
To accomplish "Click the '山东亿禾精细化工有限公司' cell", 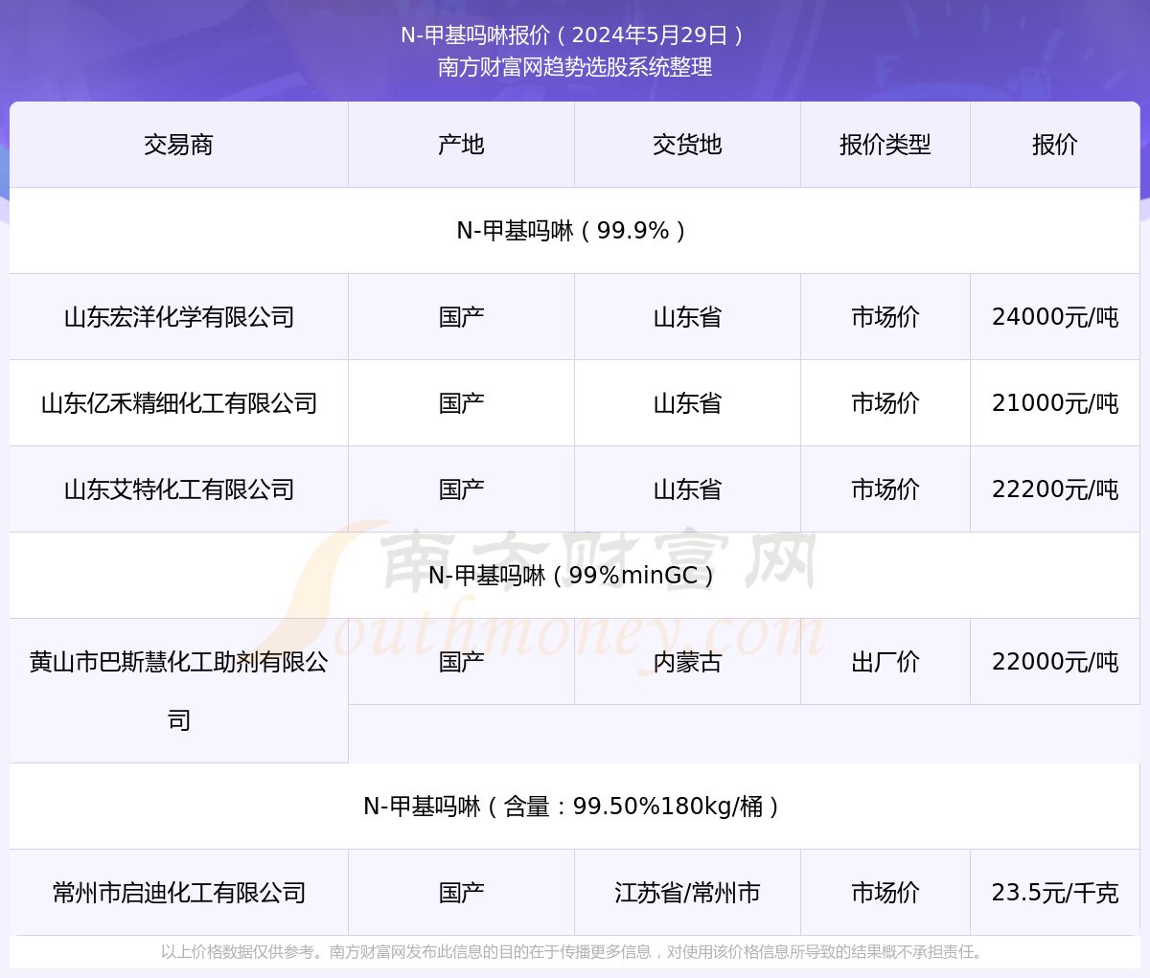I will 179,403.
